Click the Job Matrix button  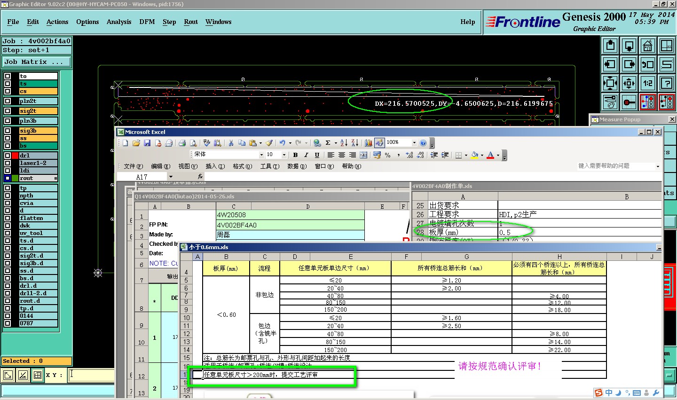point(36,62)
